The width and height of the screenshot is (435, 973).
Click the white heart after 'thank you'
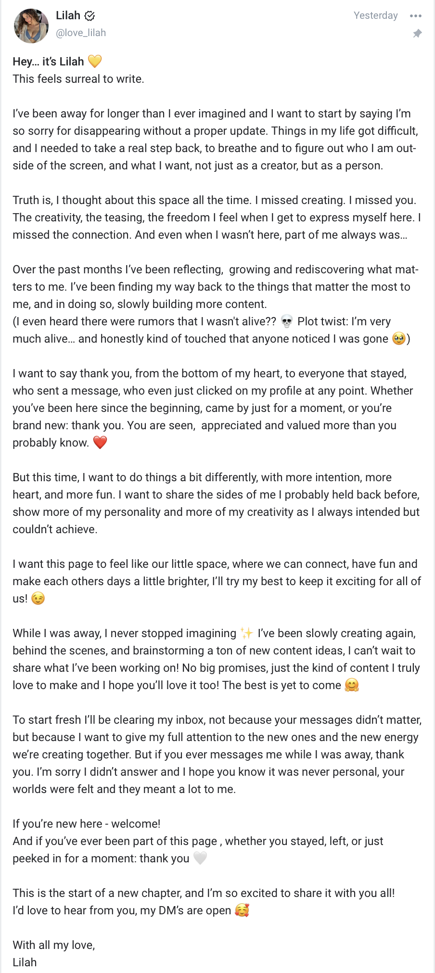click(200, 858)
